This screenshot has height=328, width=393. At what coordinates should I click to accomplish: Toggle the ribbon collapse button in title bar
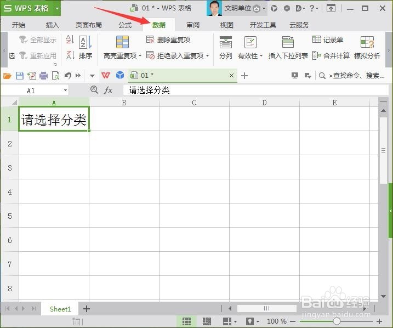(x=331, y=8)
